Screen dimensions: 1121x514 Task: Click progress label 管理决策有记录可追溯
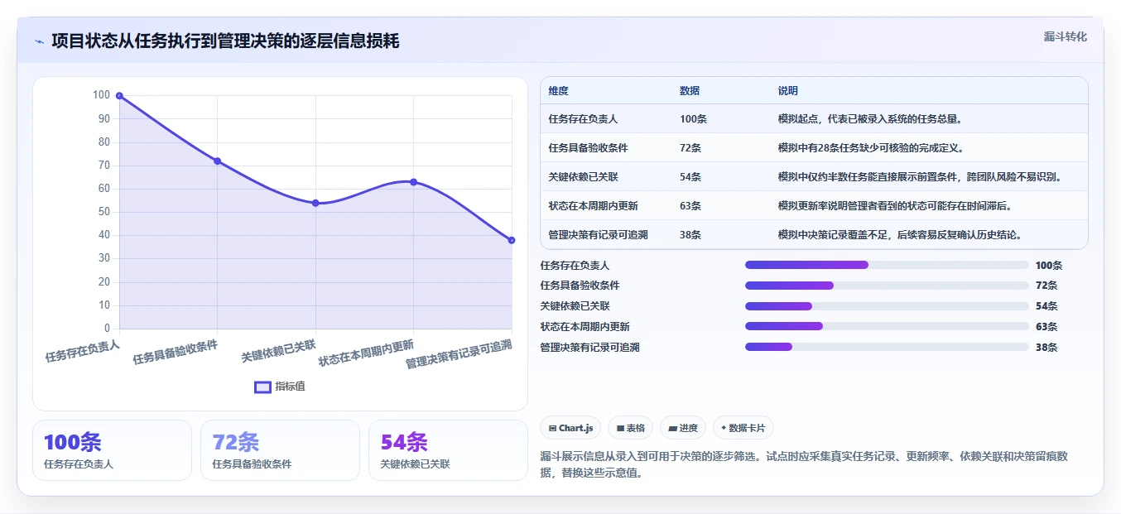(589, 348)
